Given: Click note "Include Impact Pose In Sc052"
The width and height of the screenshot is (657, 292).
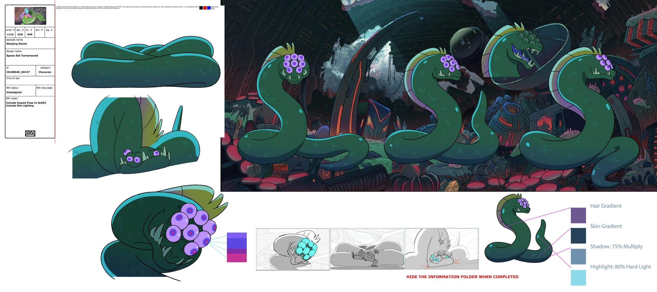Looking at the screenshot, I should [x=26, y=103].
